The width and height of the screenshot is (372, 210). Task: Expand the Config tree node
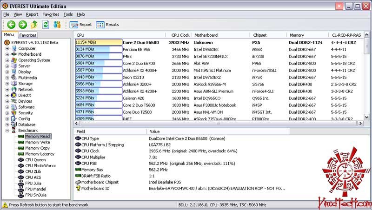coord(7,119)
